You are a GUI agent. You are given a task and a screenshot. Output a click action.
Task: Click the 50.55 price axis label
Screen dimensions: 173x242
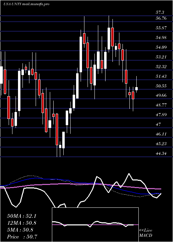[161, 86]
